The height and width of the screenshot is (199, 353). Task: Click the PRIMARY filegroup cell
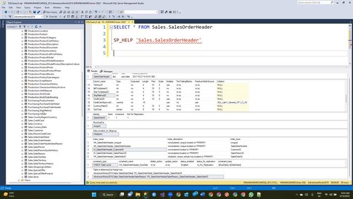[x=105, y=134]
